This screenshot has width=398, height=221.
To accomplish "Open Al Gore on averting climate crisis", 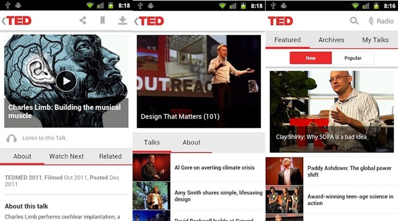I will click(214, 168).
